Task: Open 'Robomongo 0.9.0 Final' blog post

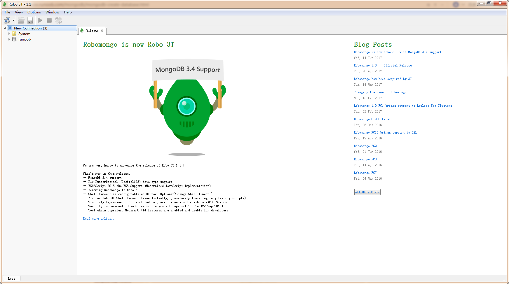Action: point(372,119)
